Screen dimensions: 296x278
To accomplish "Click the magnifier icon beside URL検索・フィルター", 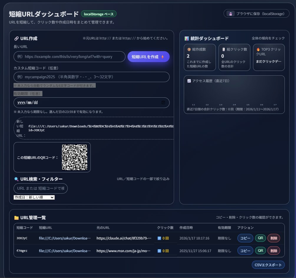I will 16,179.
